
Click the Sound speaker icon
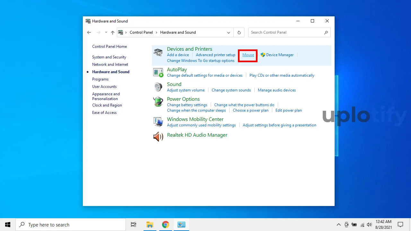(x=158, y=87)
